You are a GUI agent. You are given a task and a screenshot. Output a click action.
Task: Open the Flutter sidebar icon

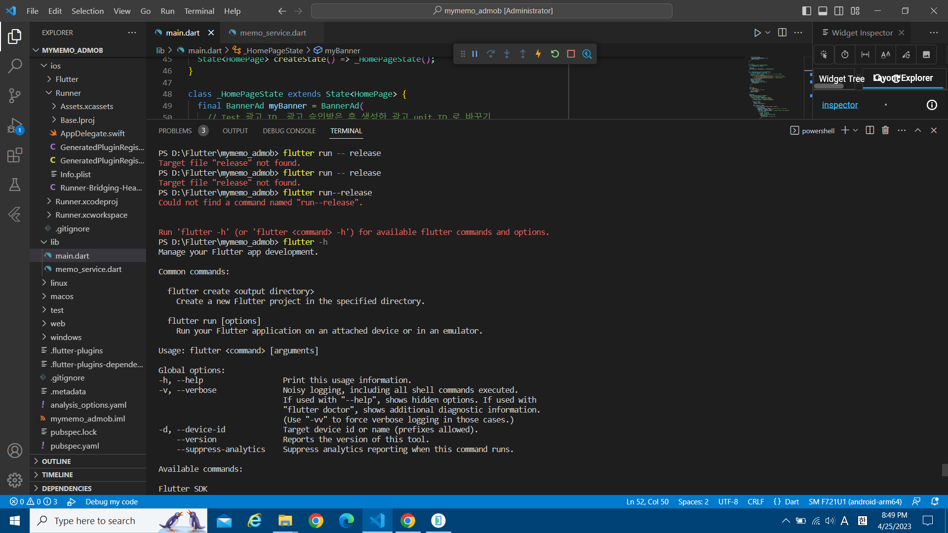(15, 214)
